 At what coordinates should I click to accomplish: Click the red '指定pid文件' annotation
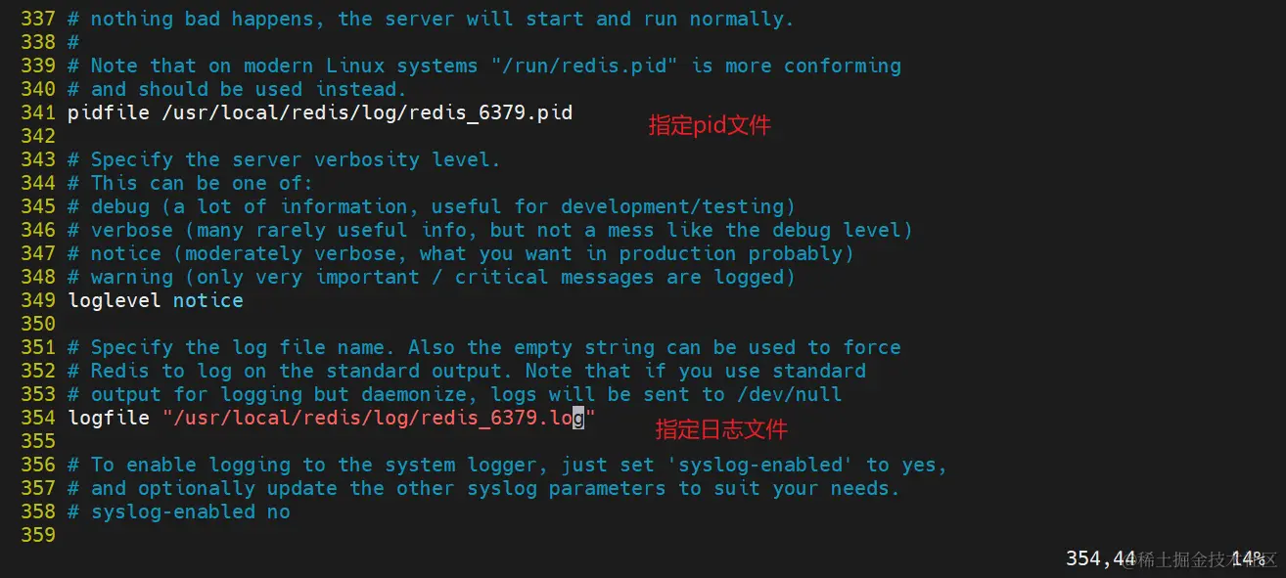(710, 125)
